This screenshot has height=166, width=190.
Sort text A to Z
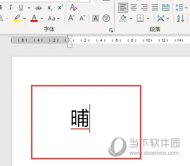[181, 18]
